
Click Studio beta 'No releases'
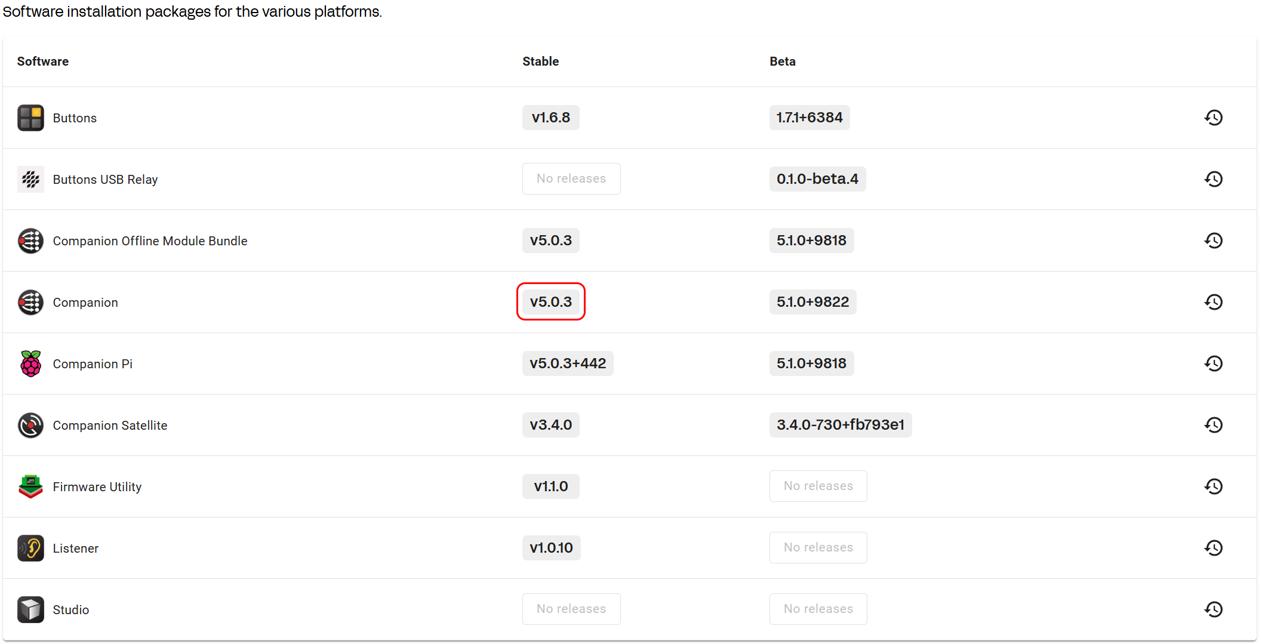[818, 609]
